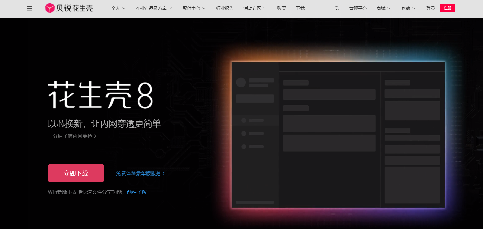Viewport: 483px width, 229px height.
Task: Expand the 配件中心 dropdown
Action: tap(194, 8)
